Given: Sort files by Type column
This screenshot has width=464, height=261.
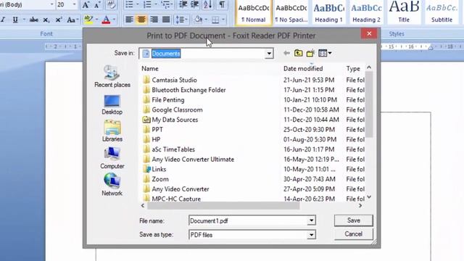Looking at the screenshot, I should coord(353,69).
